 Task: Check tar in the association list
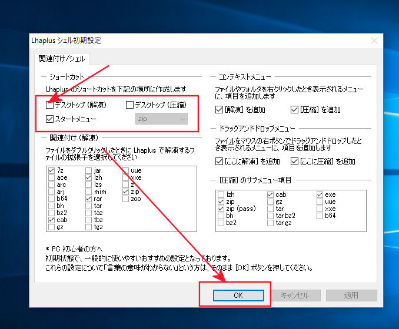88,206
